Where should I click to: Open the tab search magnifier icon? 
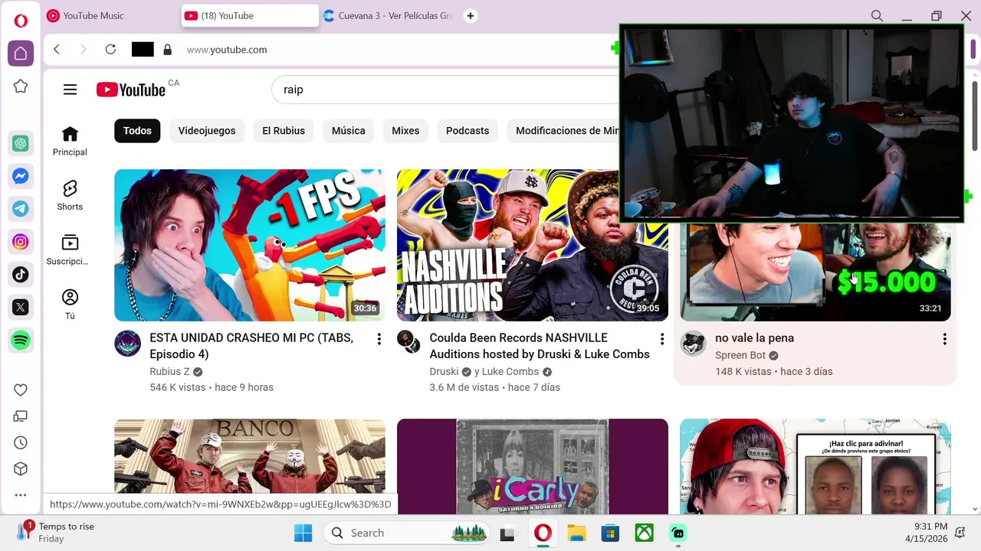click(x=877, y=15)
